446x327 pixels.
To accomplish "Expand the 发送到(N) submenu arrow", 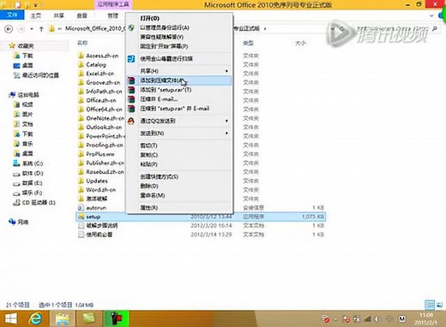I will pos(226,133).
